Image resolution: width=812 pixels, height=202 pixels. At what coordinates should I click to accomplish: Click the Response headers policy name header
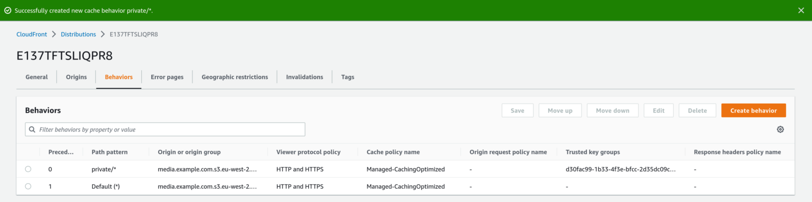737,152
